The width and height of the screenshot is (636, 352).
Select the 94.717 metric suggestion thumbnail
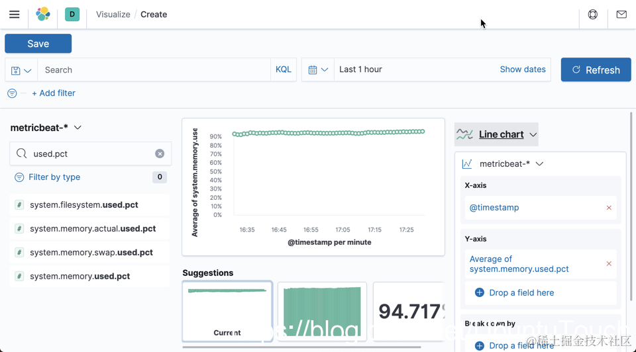point(409,311)
